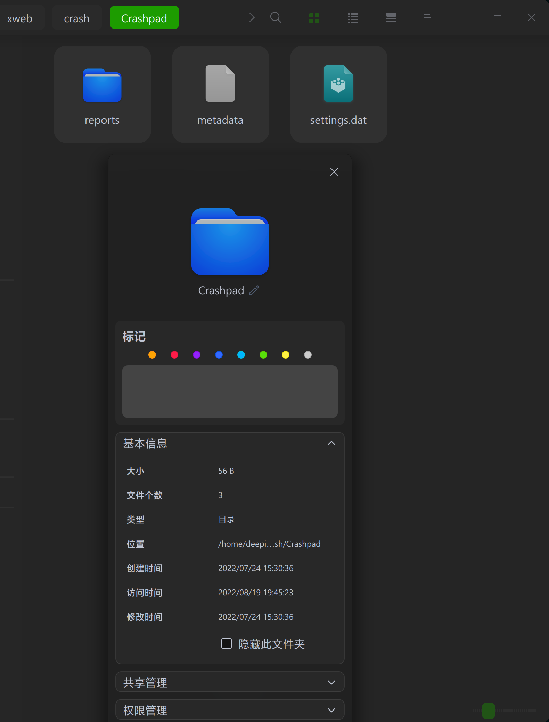Select the Crashpad breadcrumb
Viewport: 549px width, 722px height.
tap(144, 18)
